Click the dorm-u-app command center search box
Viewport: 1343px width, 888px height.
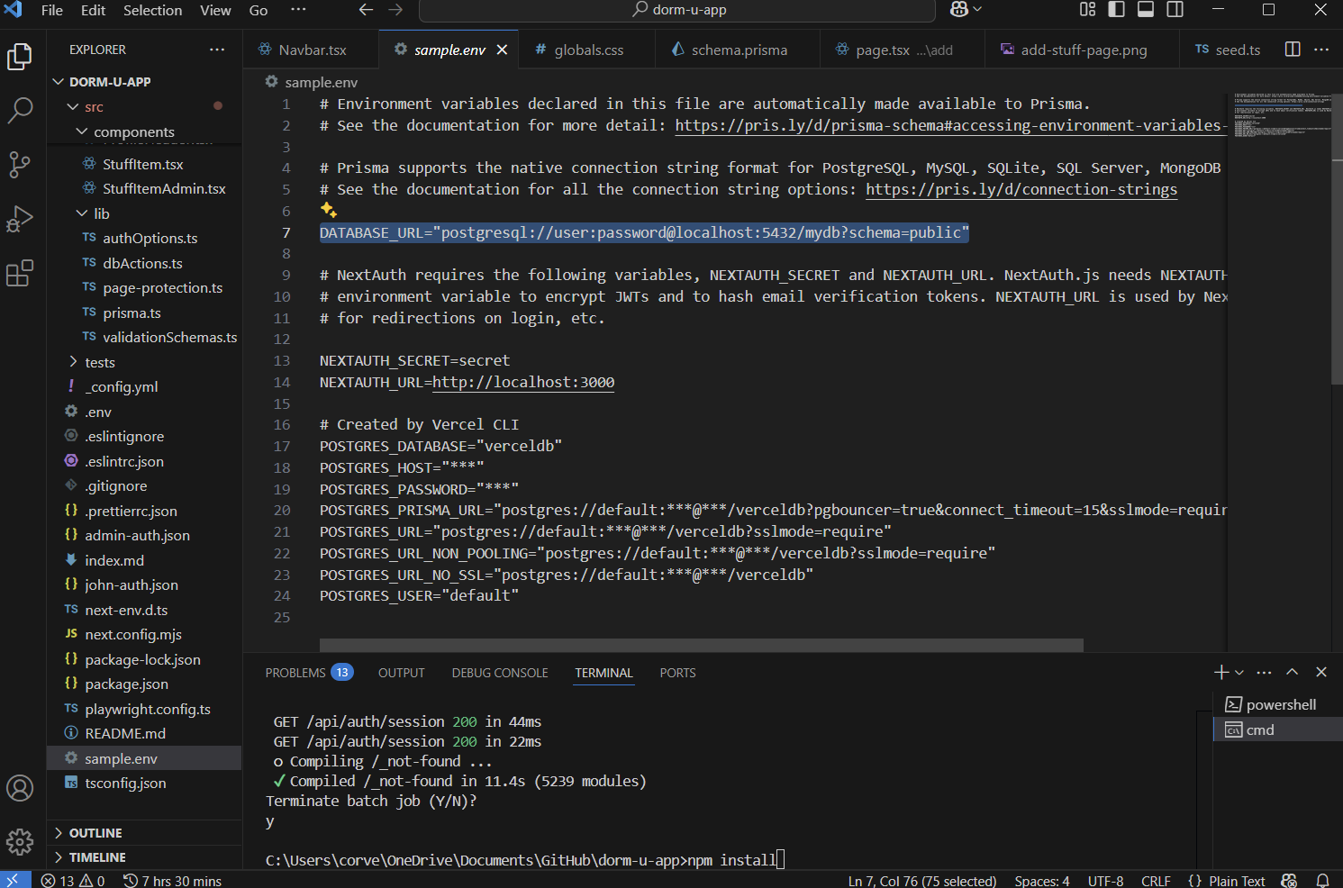click(677, 10)
